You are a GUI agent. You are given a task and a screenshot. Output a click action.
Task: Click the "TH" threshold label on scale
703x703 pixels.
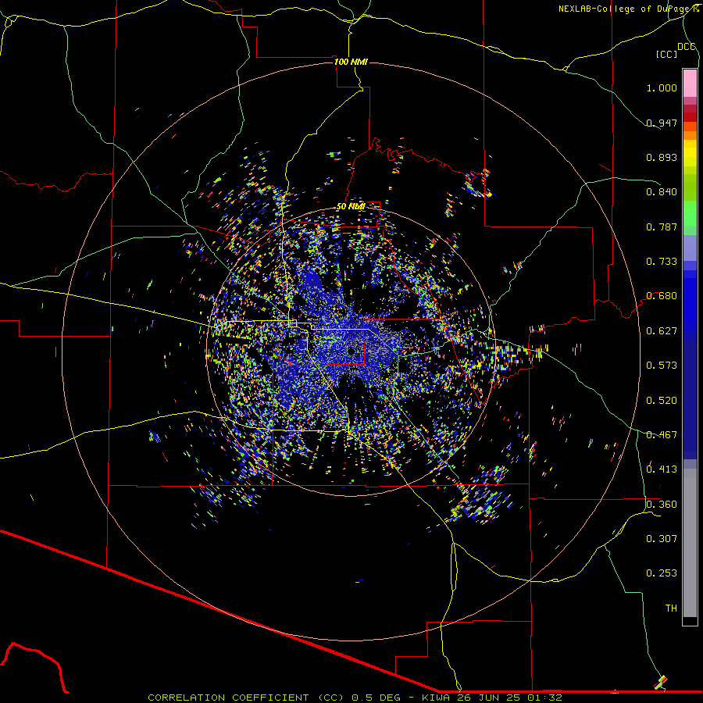pyautogui.click(x=671, y=608)
